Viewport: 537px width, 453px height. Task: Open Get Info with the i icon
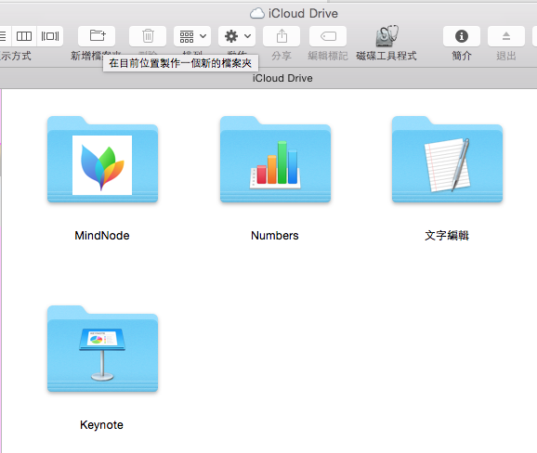(462, 36)
